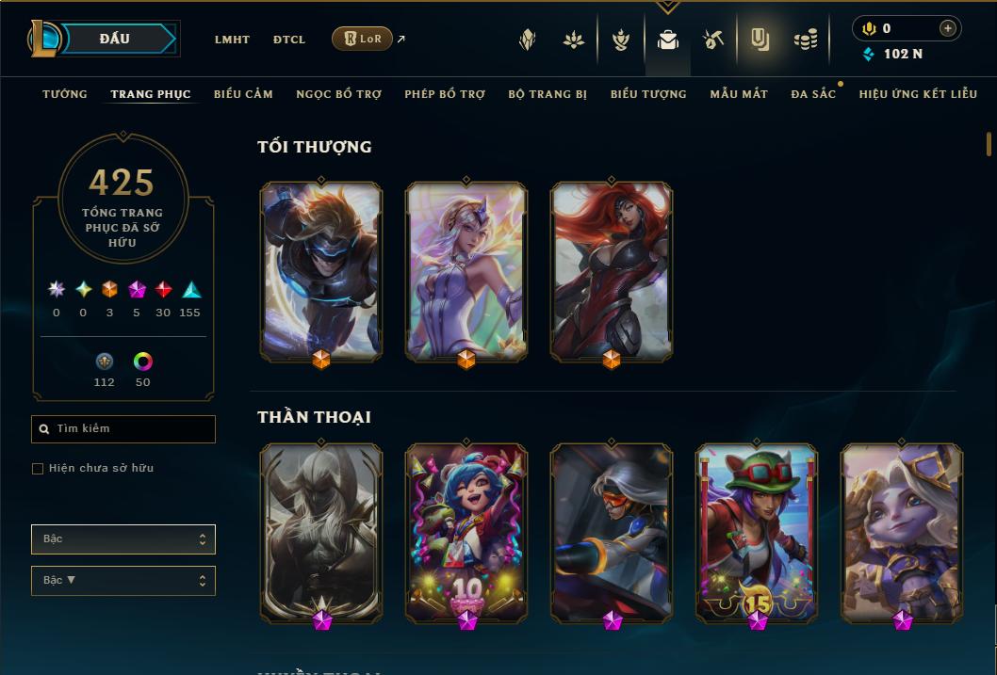
Task: Open the BIỂU CẢM tab
Action: (x=243, y=94)
